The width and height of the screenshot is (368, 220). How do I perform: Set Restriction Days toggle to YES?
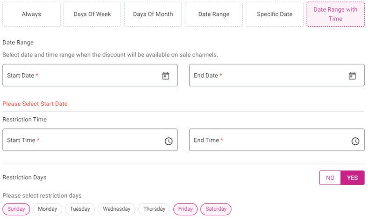click(x=353, y=178)
